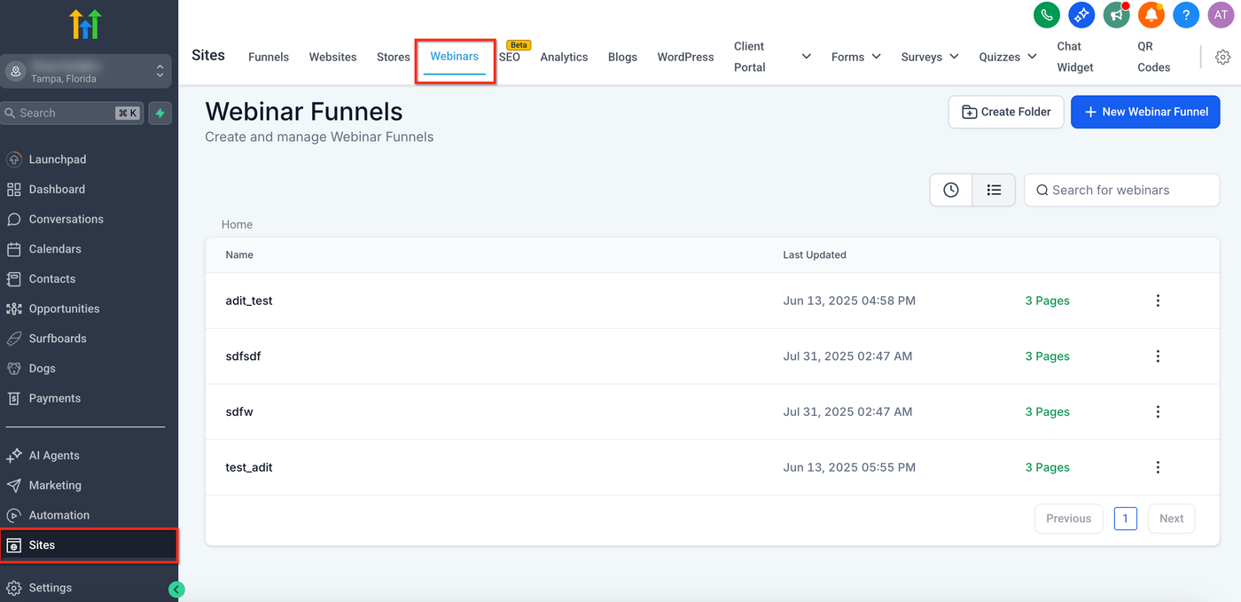Image resolution: width=1241 pixels, height=602 pixels.
Task: Click the Search for webinars field
Action: click(x=1122, y=190)
